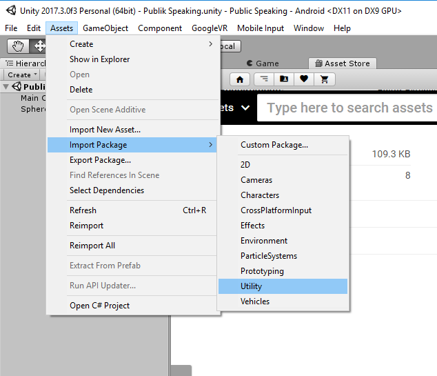Open Asset Store shopping cart icon
The image size is (437, 376).
pos(324,79)
